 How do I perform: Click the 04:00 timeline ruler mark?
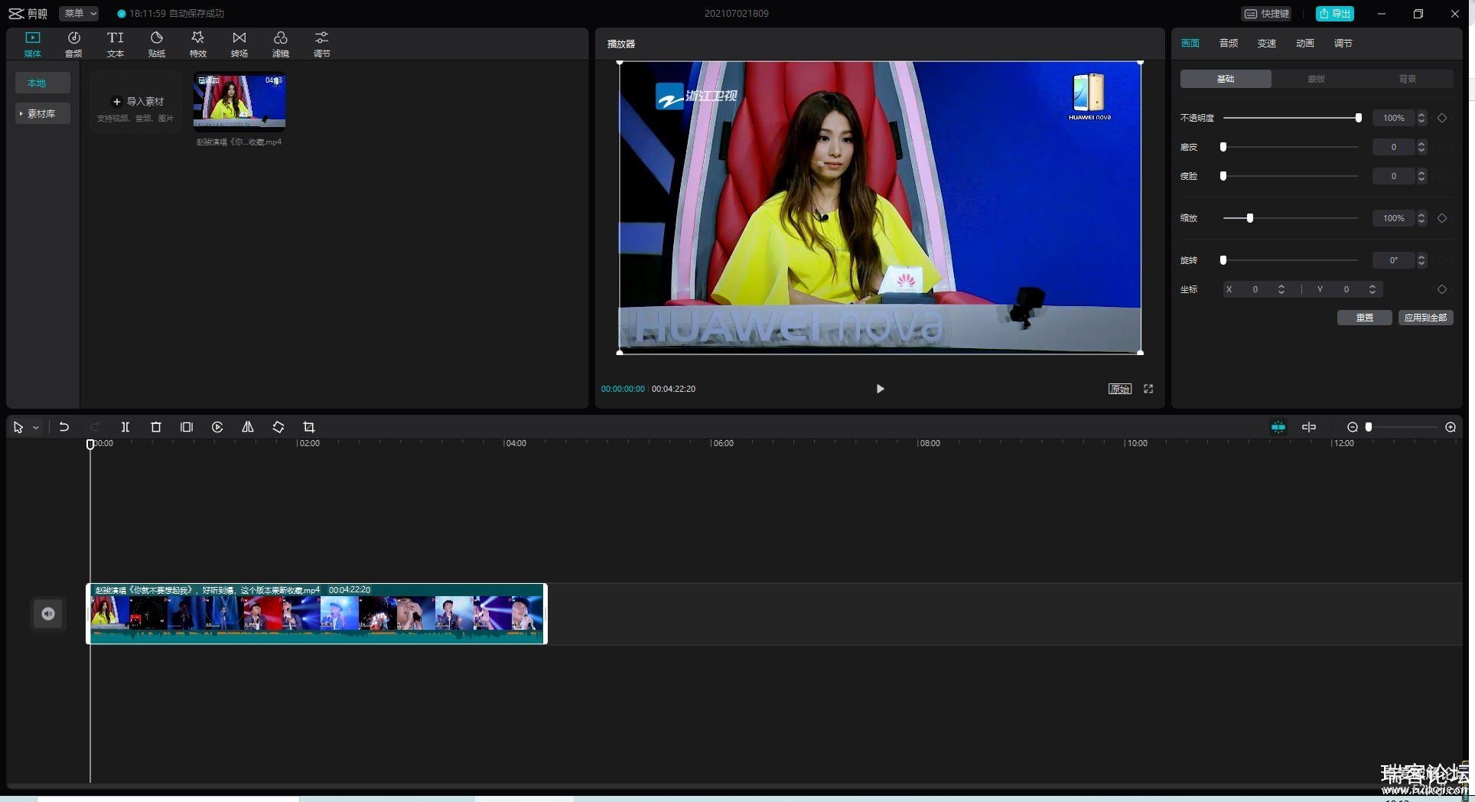pyautogui.click(x=515, y=443)
